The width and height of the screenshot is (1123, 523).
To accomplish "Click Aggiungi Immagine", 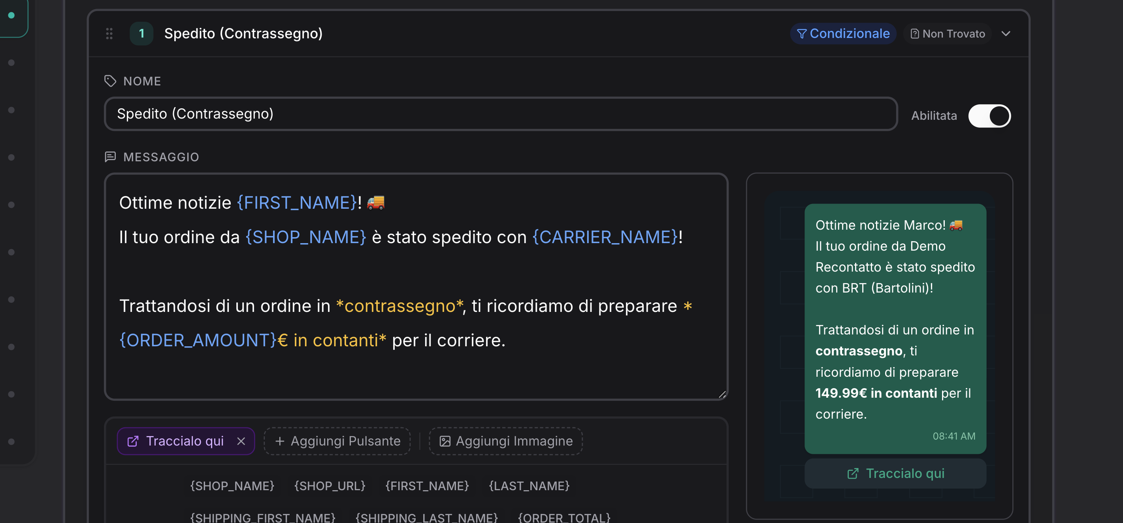I will 506,441.
